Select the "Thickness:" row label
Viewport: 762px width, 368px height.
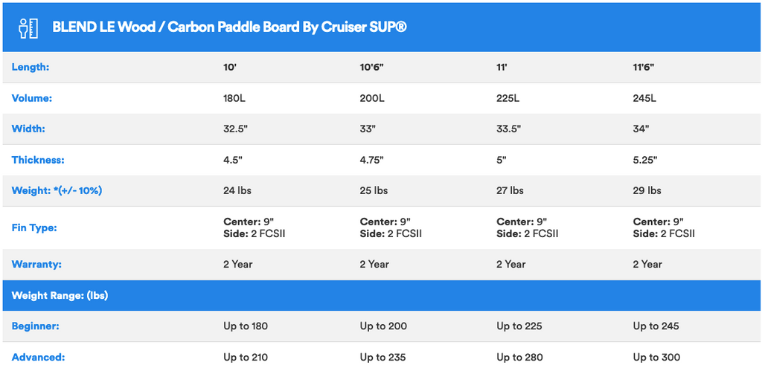pos(38,160)
